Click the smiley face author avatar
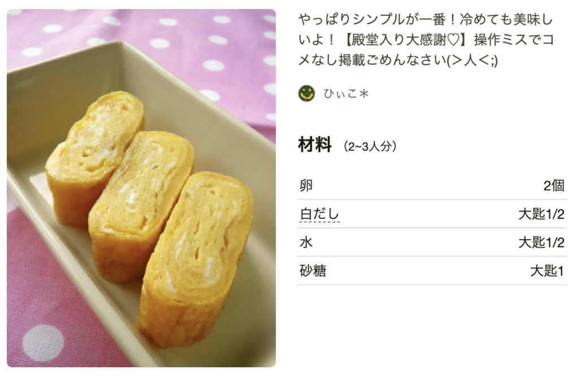The image size is (578, 379). tap(306, 94)
